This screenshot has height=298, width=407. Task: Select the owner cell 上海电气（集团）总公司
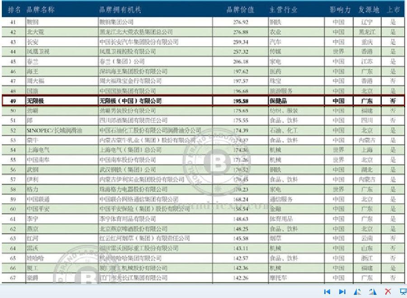[x=130, y=150]
